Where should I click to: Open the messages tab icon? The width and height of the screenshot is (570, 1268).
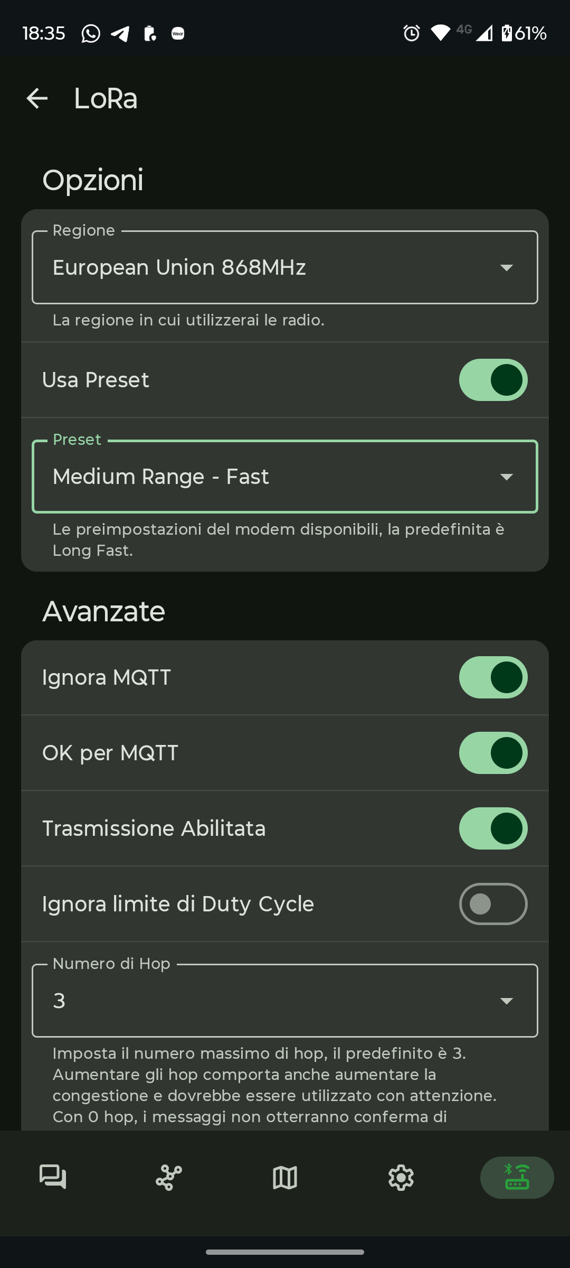coord(53,1177)
